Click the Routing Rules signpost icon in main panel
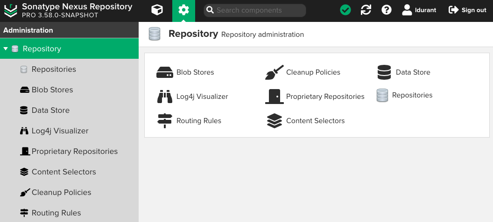493x222 pixels. 165,121
